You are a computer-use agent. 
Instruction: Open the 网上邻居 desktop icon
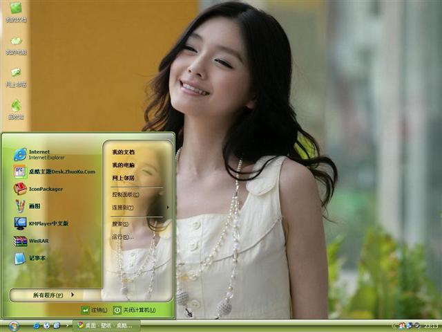tap(16, 77)
